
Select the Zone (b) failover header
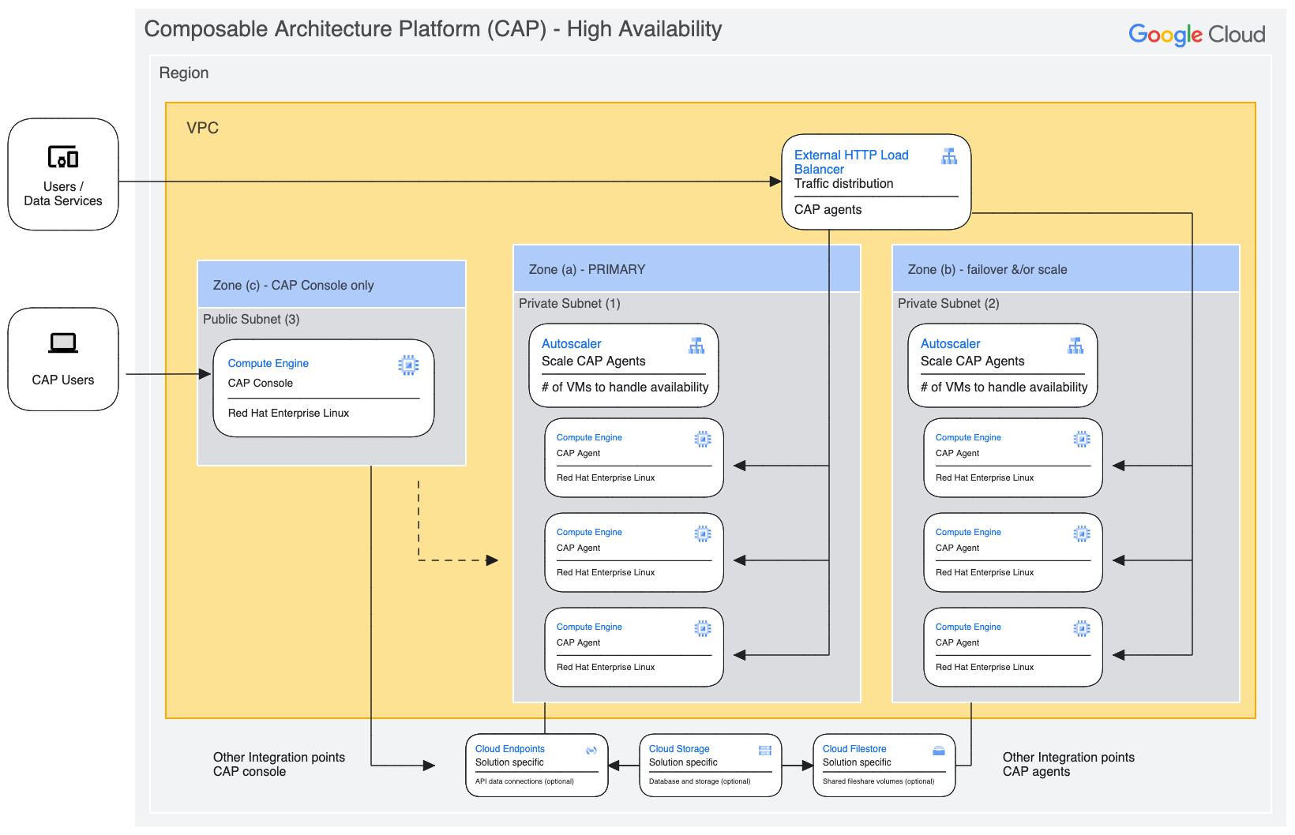987,269
